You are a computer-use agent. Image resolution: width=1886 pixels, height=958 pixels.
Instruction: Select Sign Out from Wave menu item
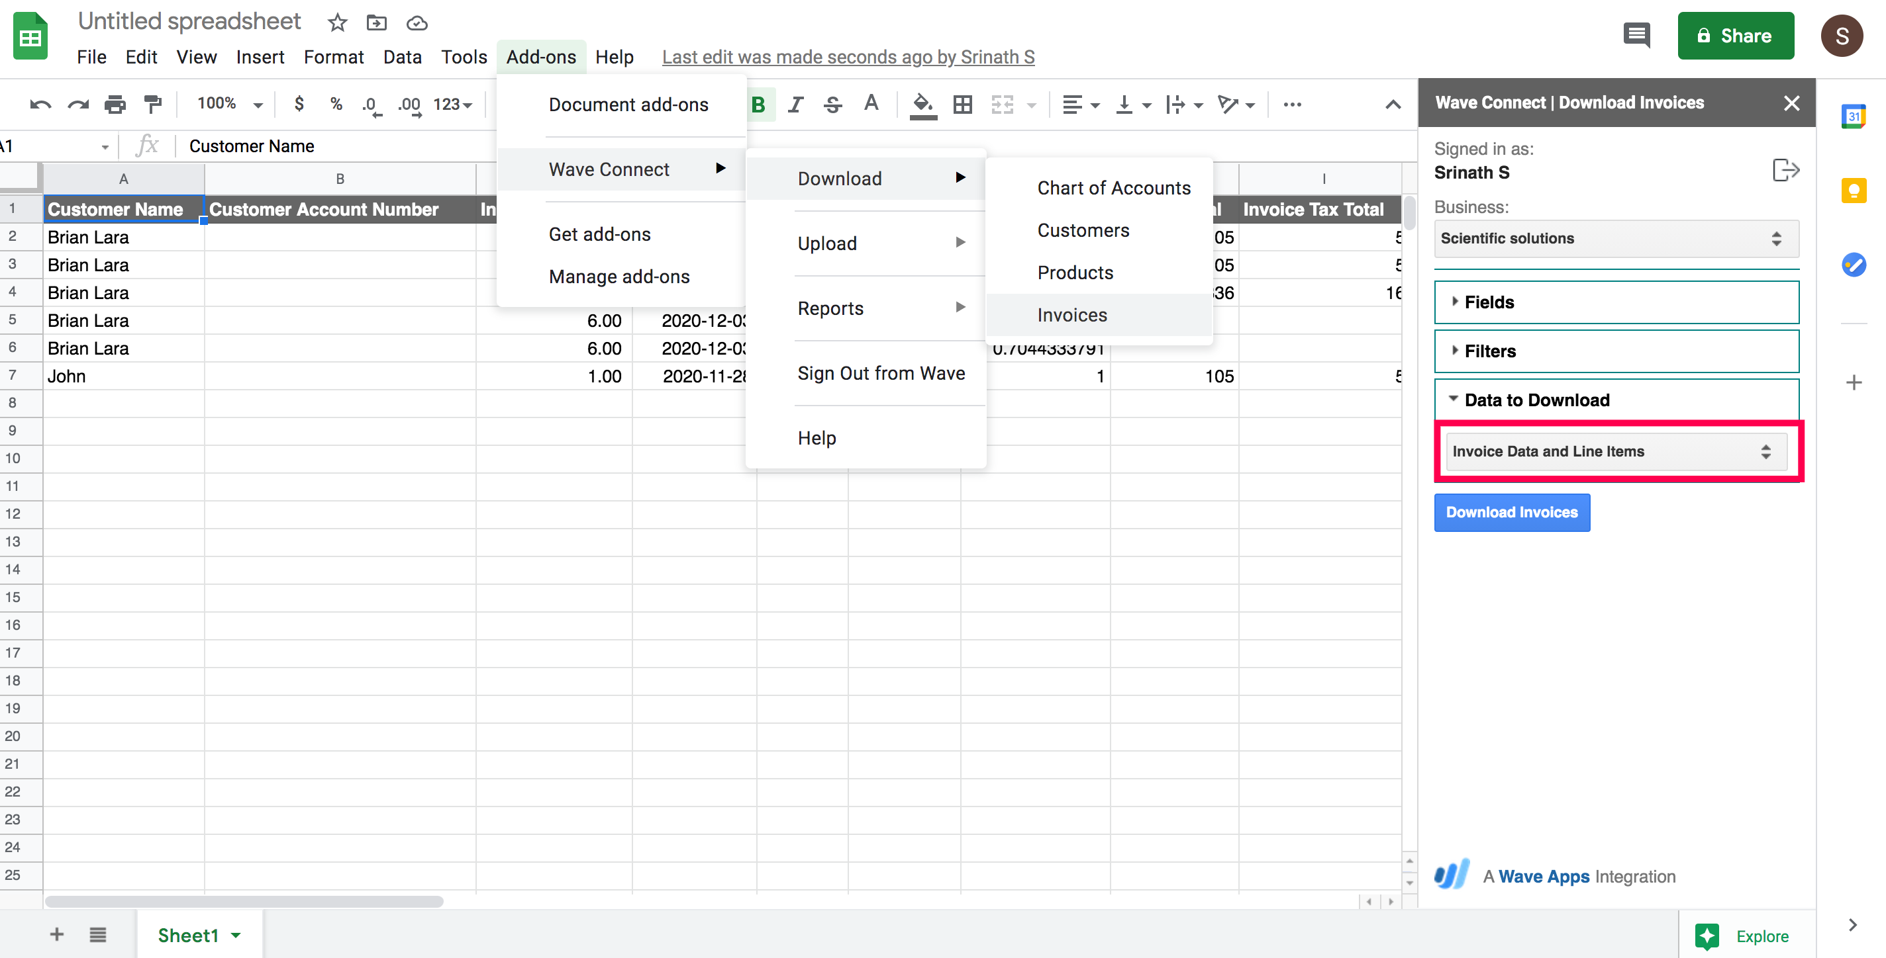(881, 373)
